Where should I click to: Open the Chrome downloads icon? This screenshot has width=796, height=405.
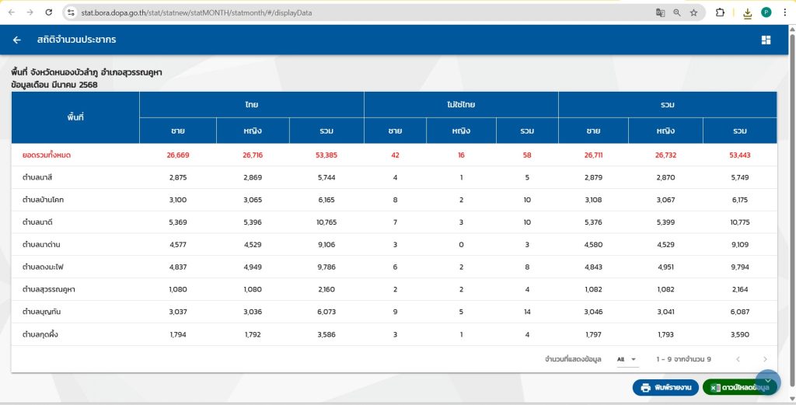(747, 12)
